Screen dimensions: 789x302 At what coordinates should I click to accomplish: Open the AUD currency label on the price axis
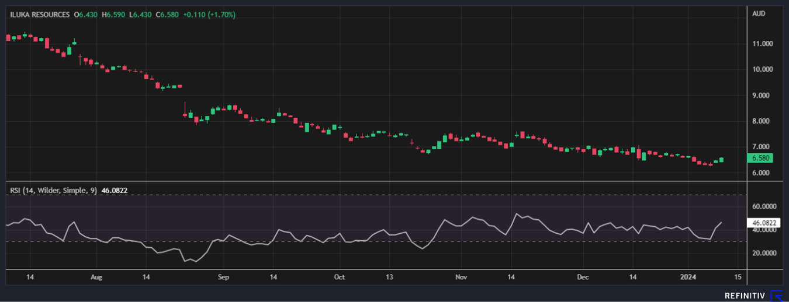(759, 14)
